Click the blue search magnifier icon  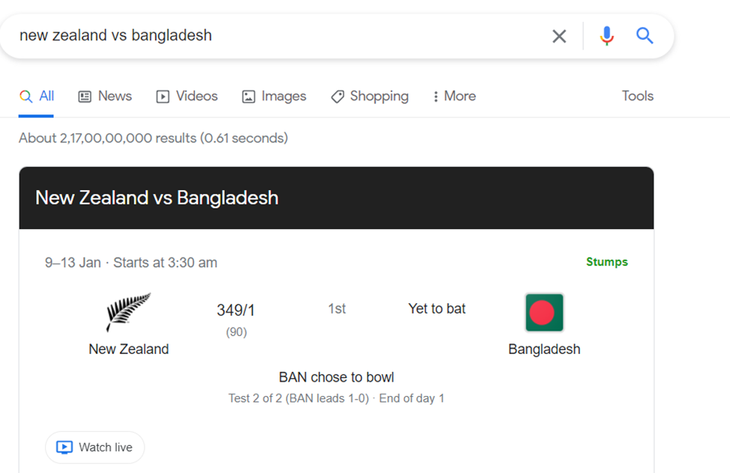[x=645, y=36]
